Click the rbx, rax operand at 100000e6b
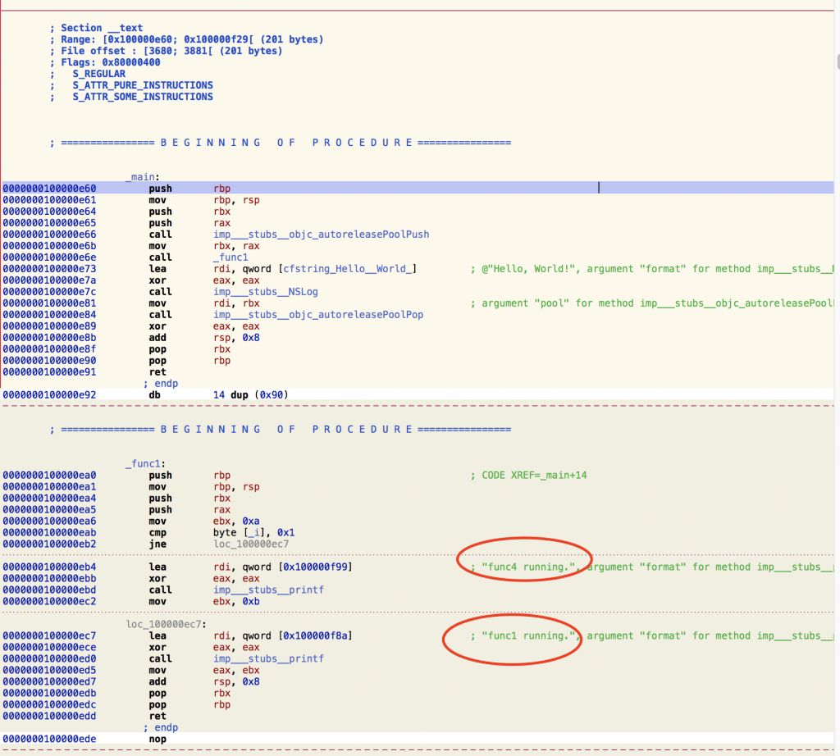840x756 pixels. (236, 246)
